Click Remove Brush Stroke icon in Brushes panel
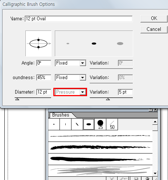Screen dimensions: 168x180 point(112,179)
